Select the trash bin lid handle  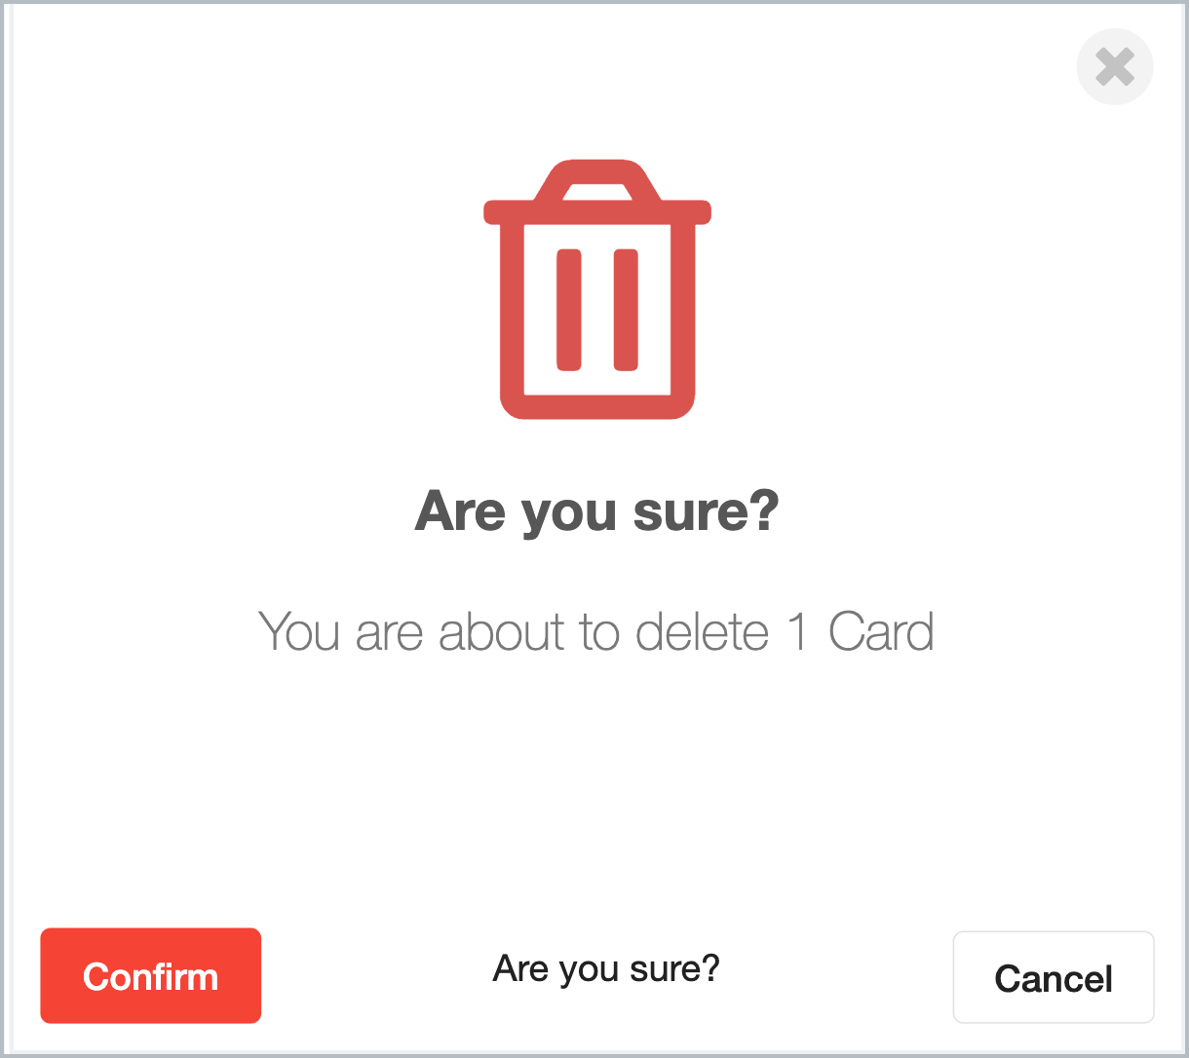[597, 180]
